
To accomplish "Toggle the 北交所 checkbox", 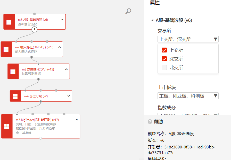I will tap(164, 68).
